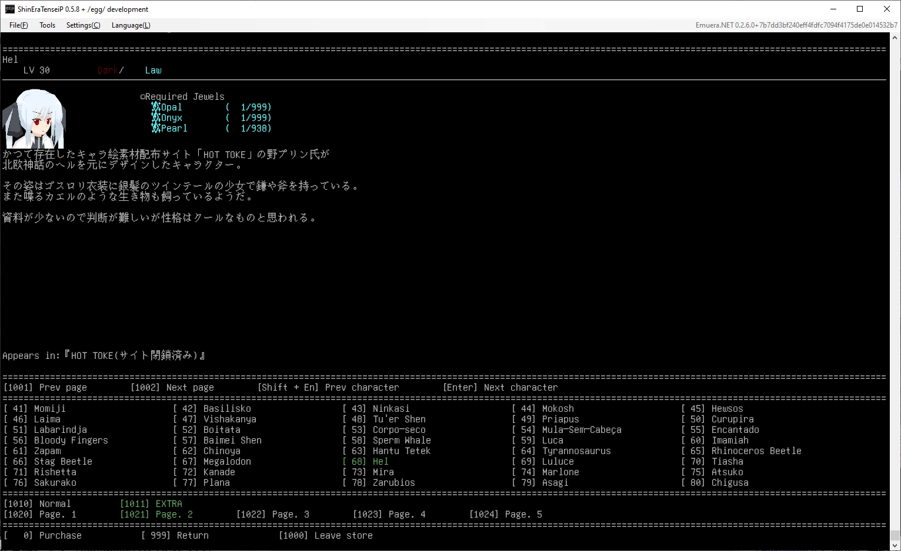Screen dimensions: 901x551
Task: Open the Tools menu
Action: tap(47, 25)
